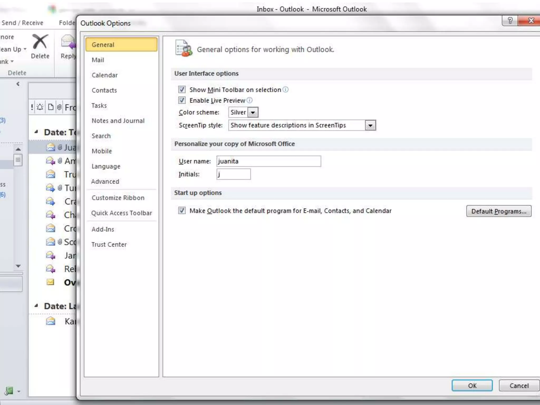The image size is (540, 405).
Task: Click the Default Programs button
Action: click(498, 211)
